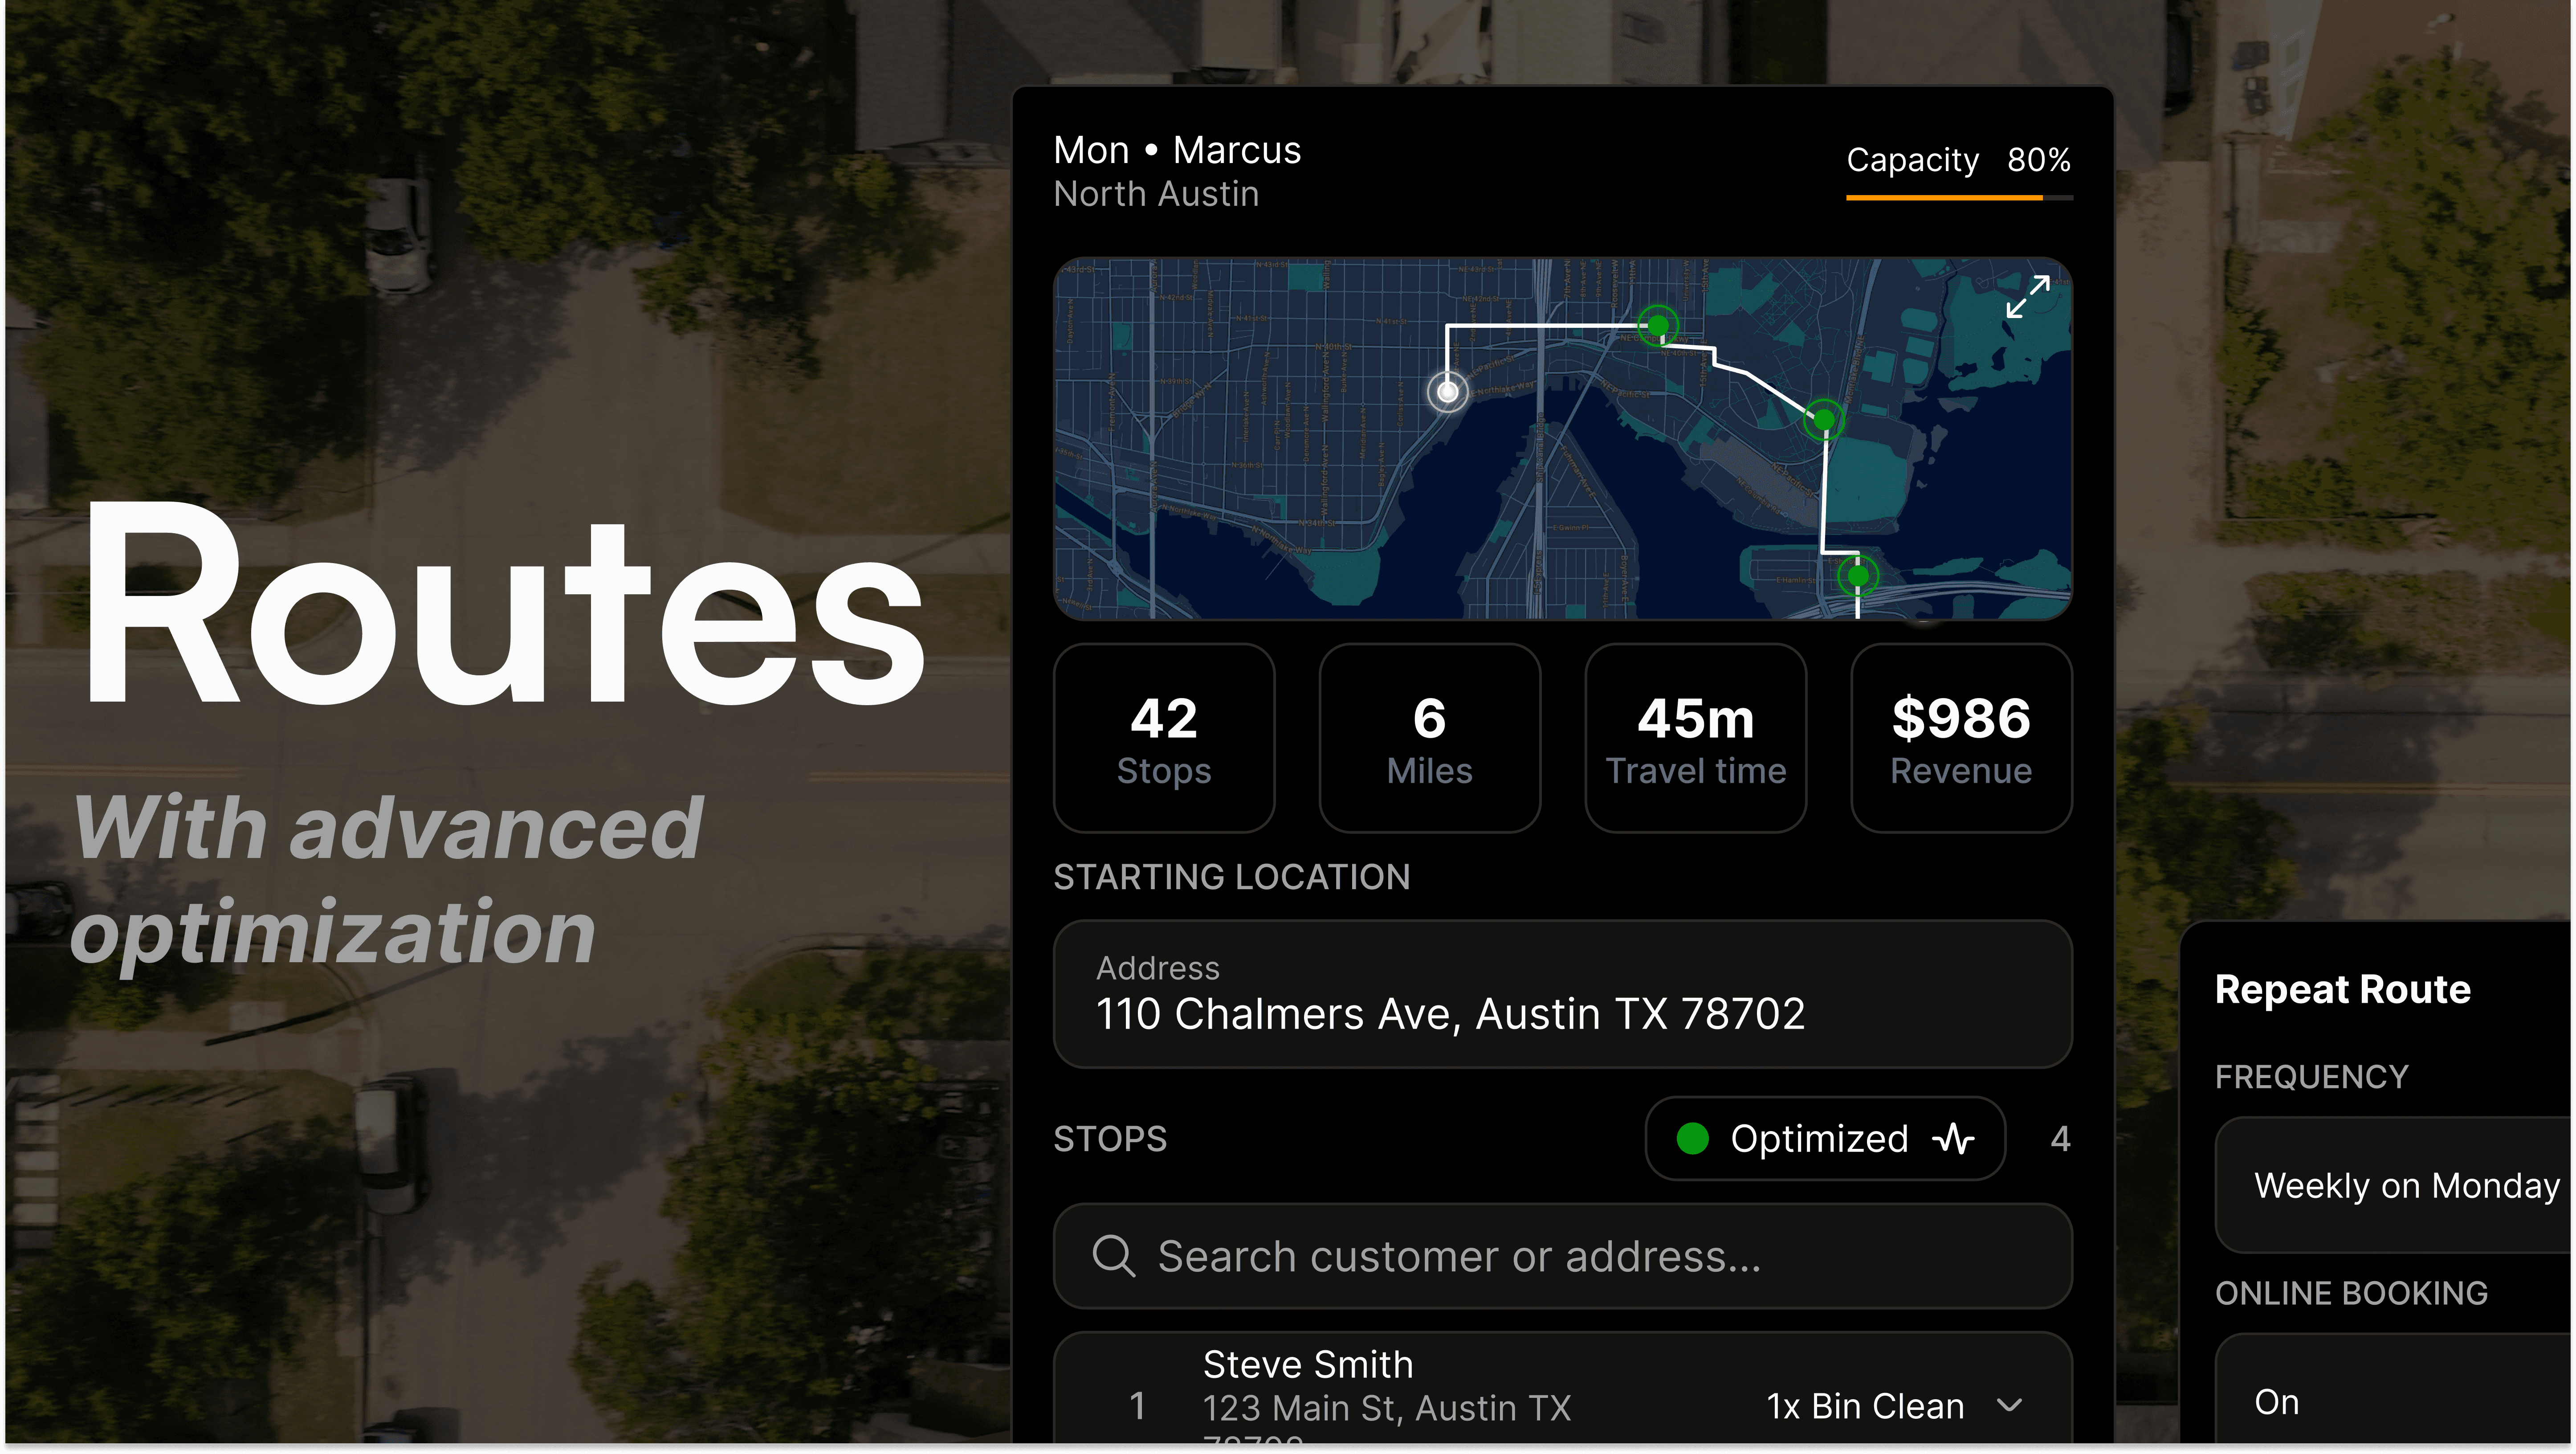The width and height of the screenshot is (2576, 1454).
Task: Click the magnifier icon in the search field
Action: pyautogui.click(x=1113, y=1256)
